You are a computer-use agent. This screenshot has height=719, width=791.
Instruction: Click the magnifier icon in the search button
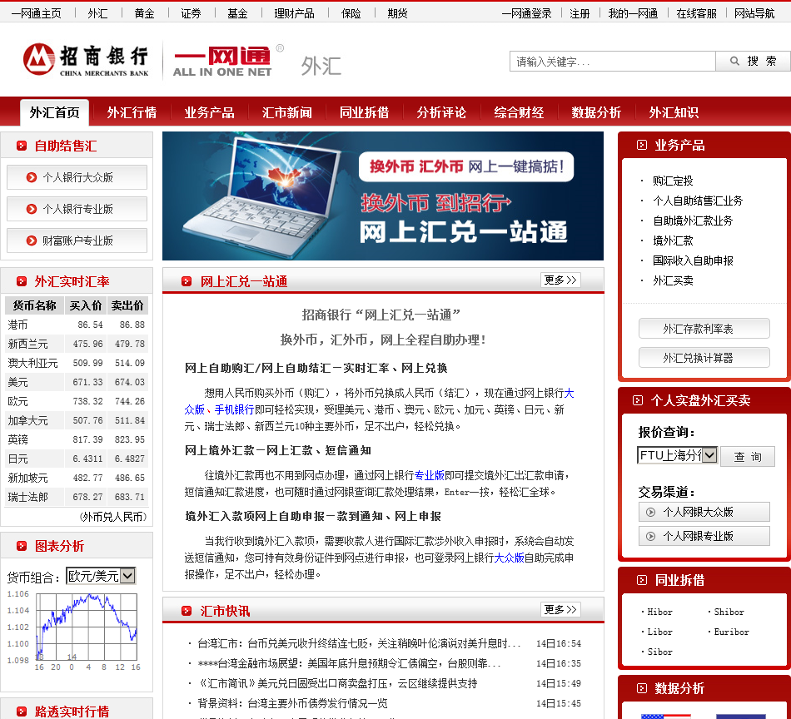[734, 61]
